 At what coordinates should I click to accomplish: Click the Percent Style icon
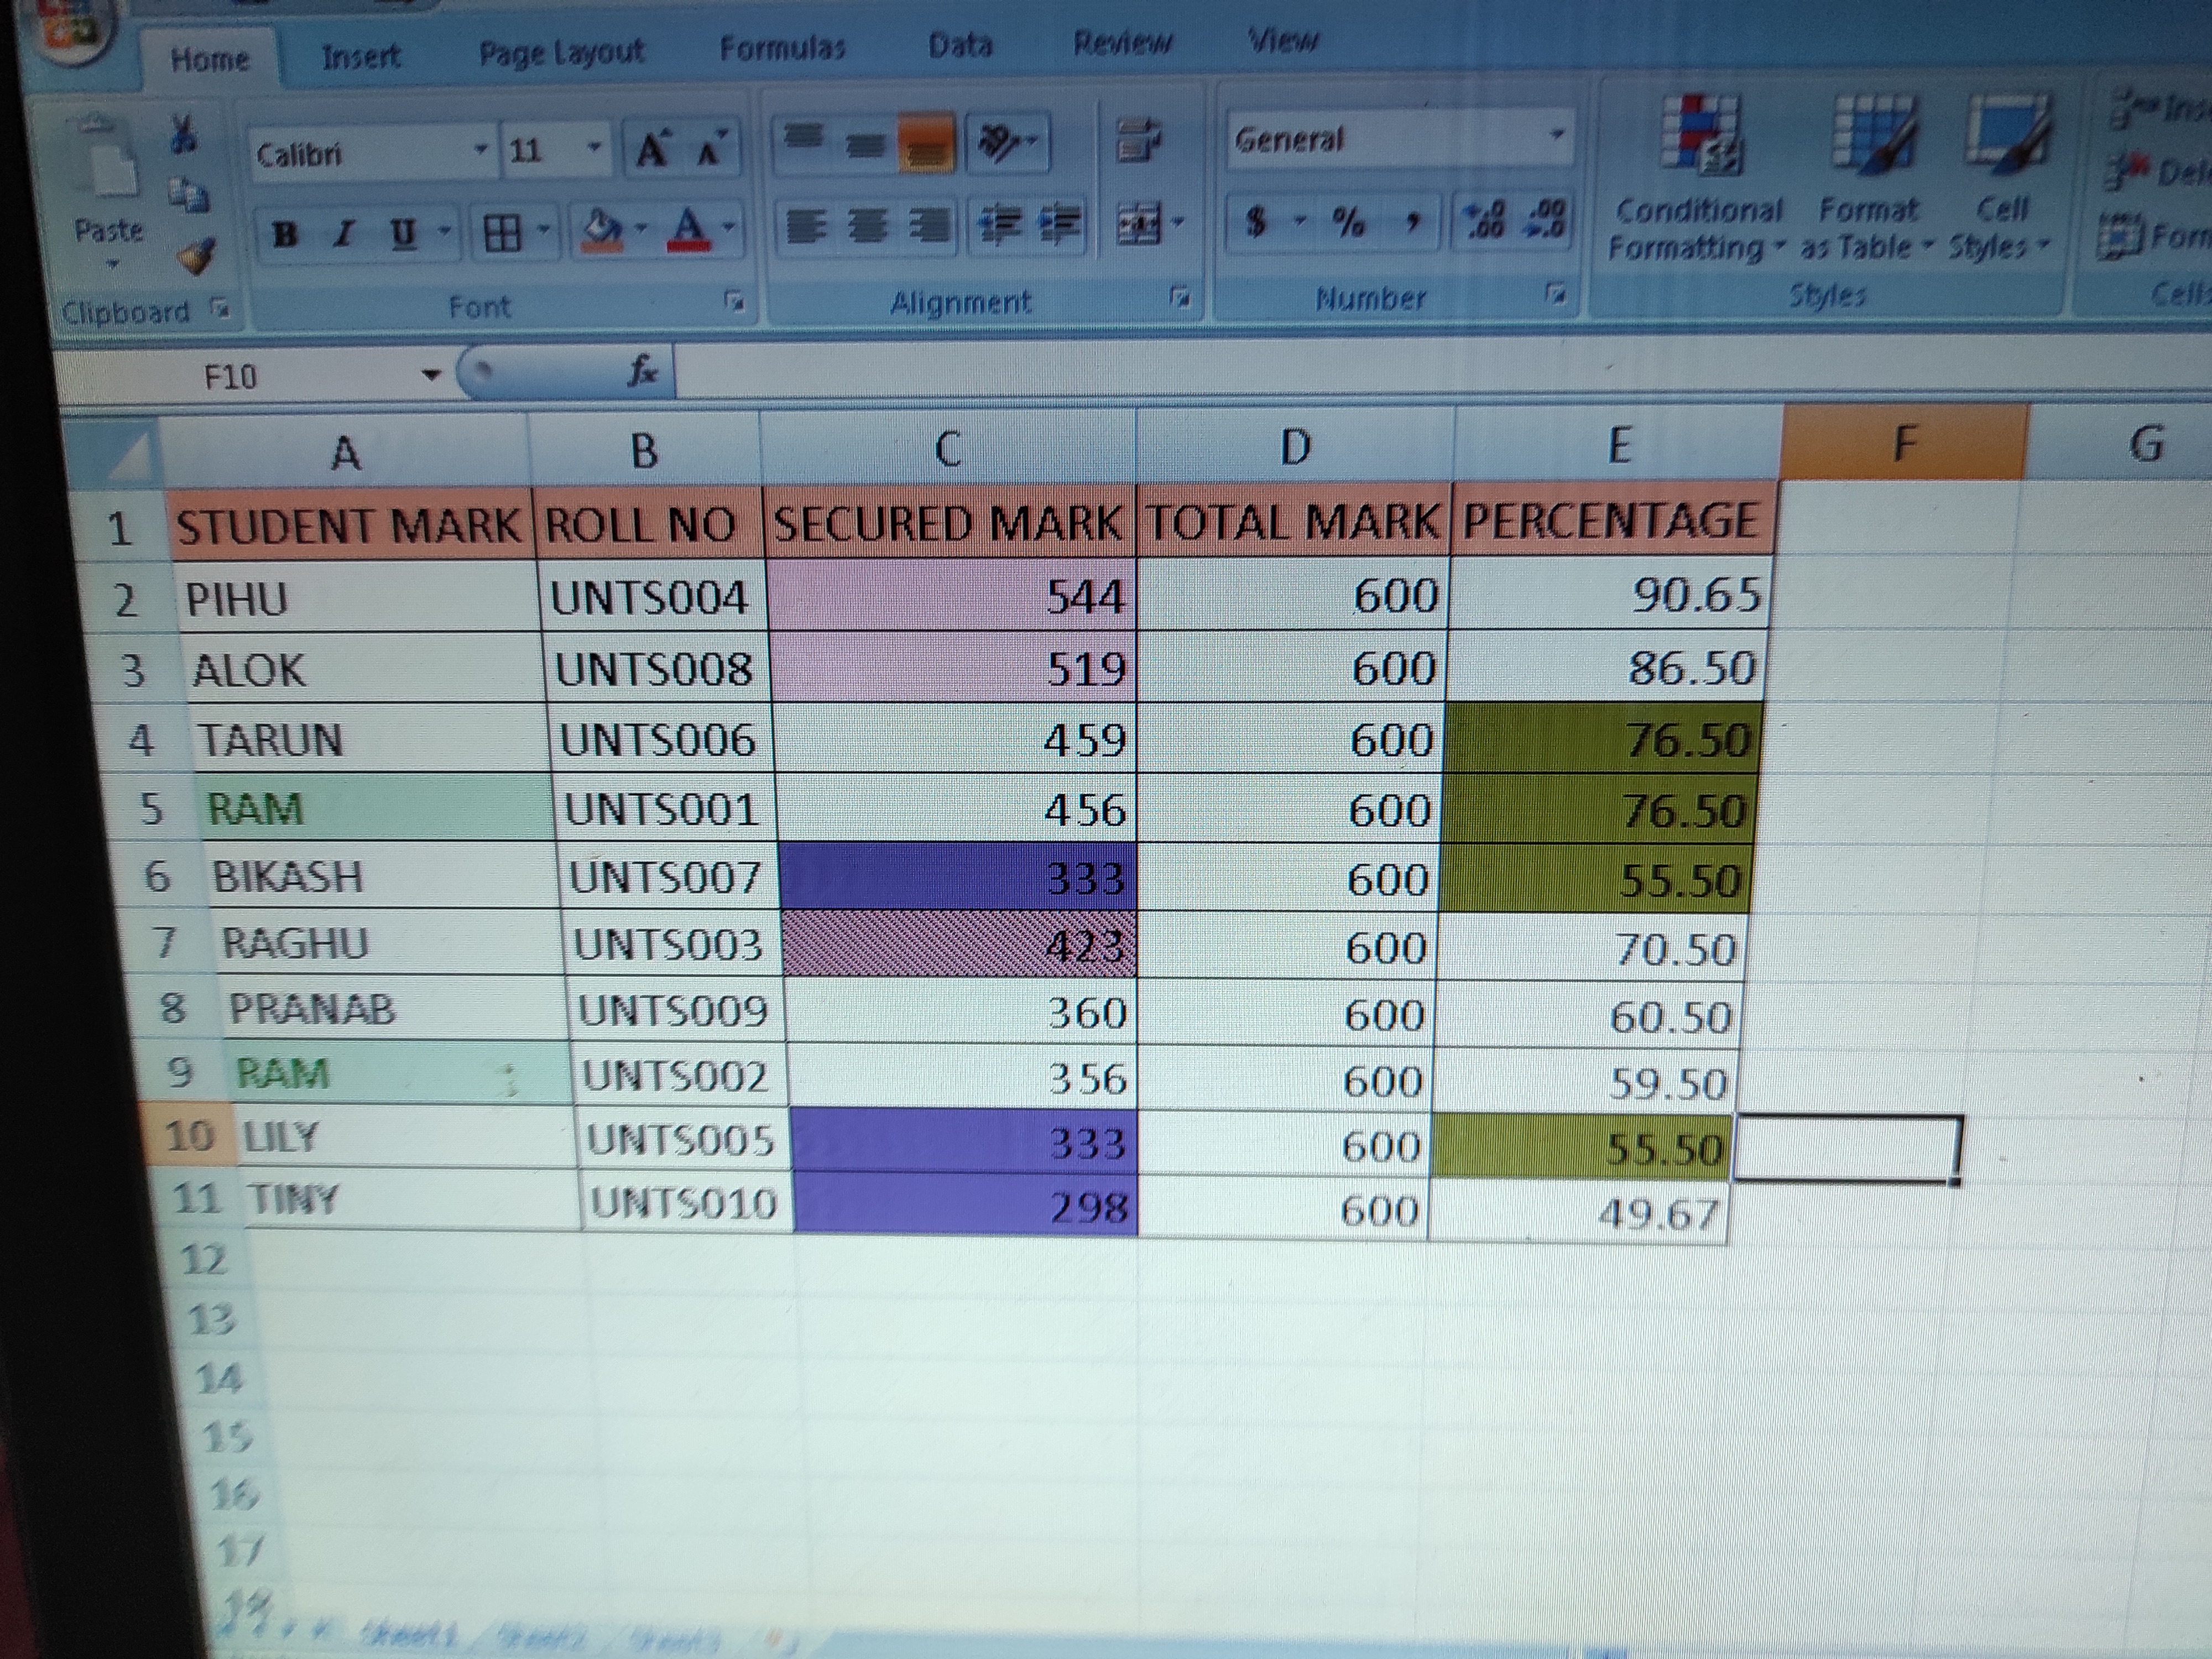(x=1348, y=222)
